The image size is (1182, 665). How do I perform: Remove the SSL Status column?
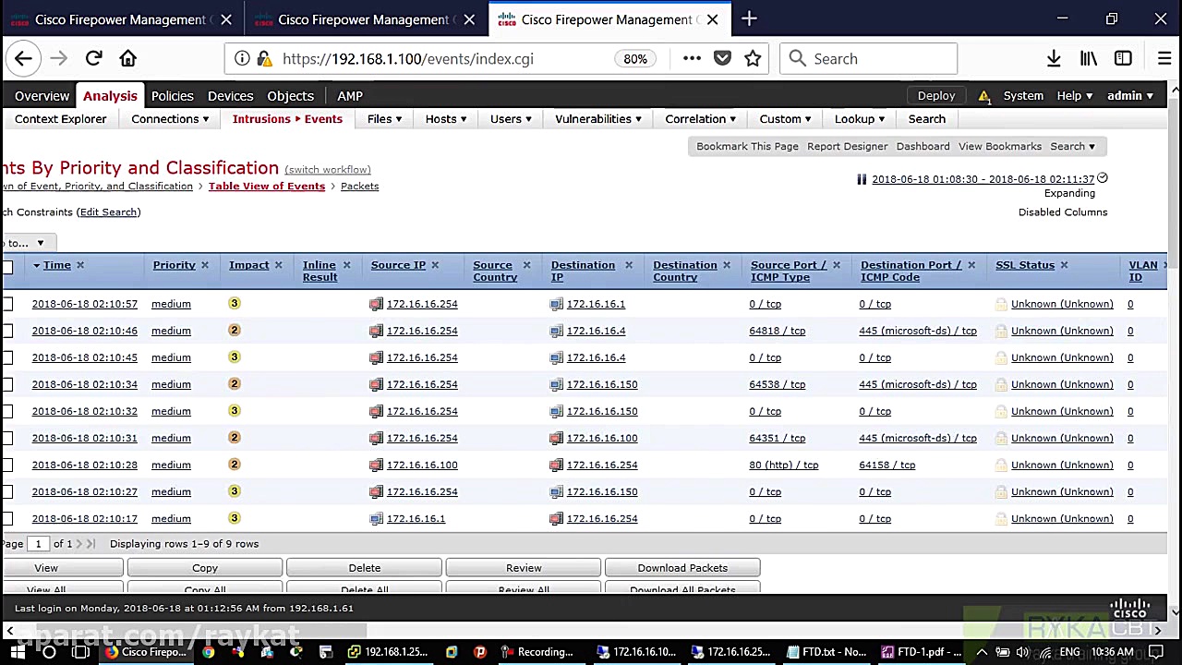point(1064,265)
